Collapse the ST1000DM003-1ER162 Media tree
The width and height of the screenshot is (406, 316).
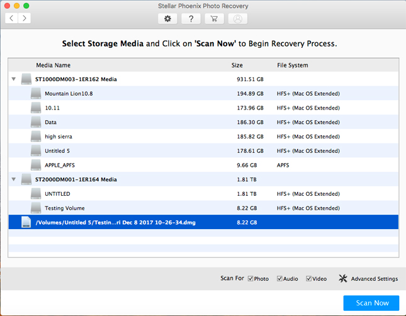click(x=14, y=79)
